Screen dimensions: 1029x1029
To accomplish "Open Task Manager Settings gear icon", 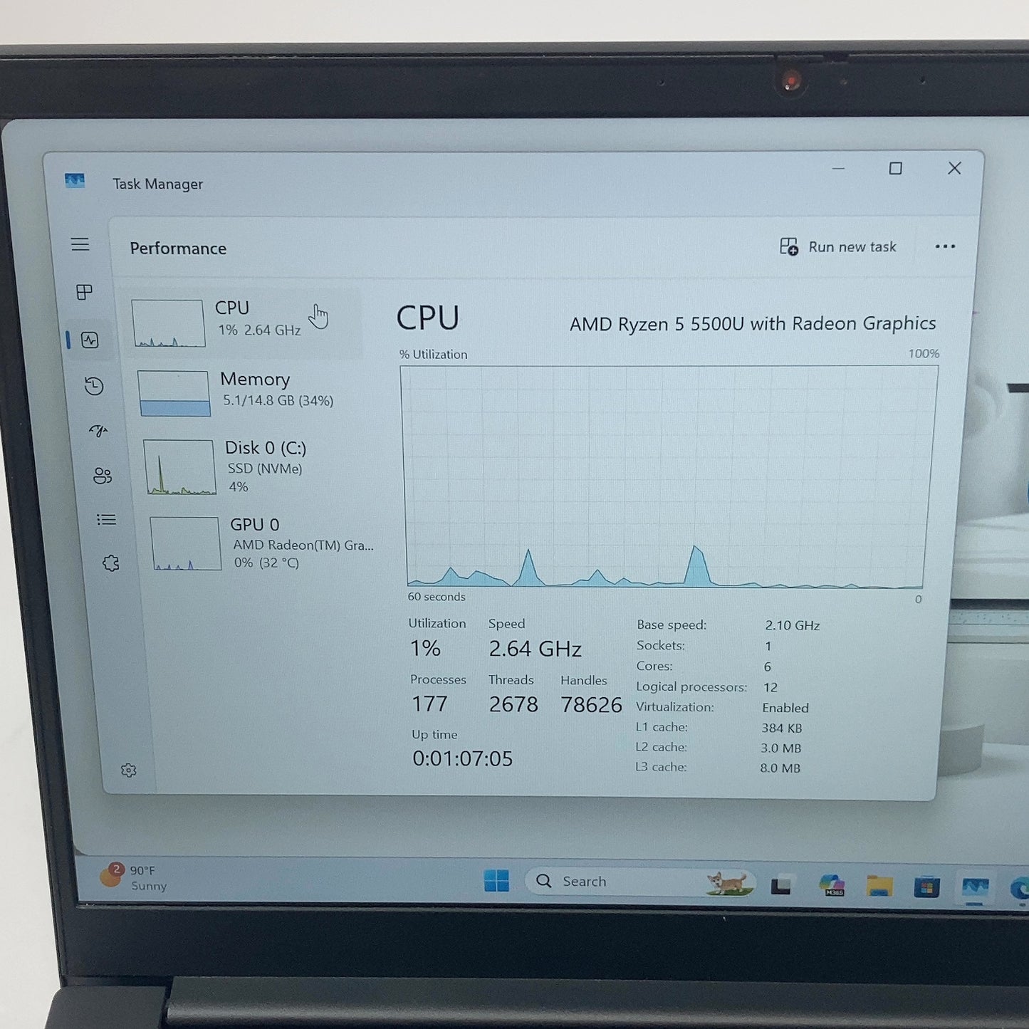I will pos(128,771).
